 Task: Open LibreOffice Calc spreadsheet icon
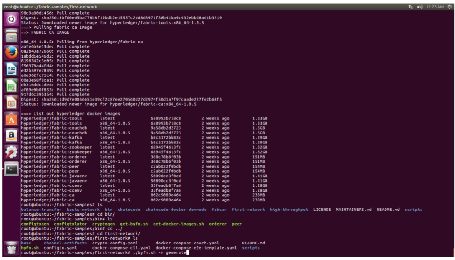(x=11, y=86)
